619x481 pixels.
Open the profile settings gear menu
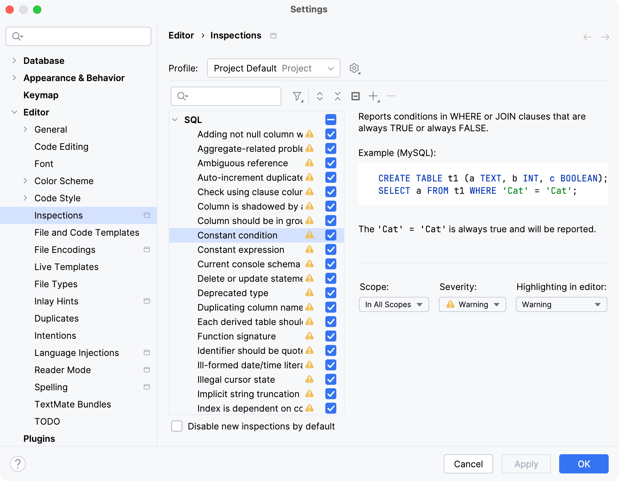354,68
